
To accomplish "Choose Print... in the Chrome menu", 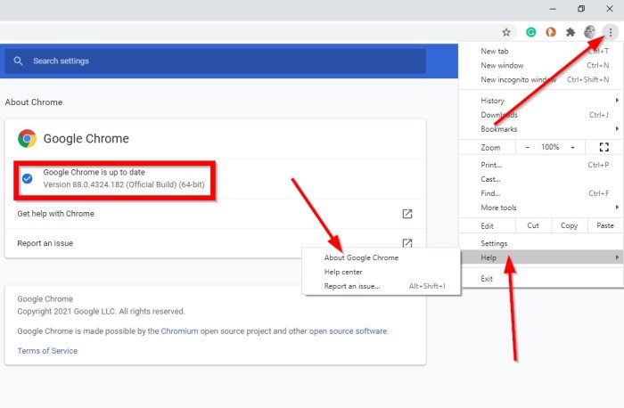I will (x=541, y=165).
